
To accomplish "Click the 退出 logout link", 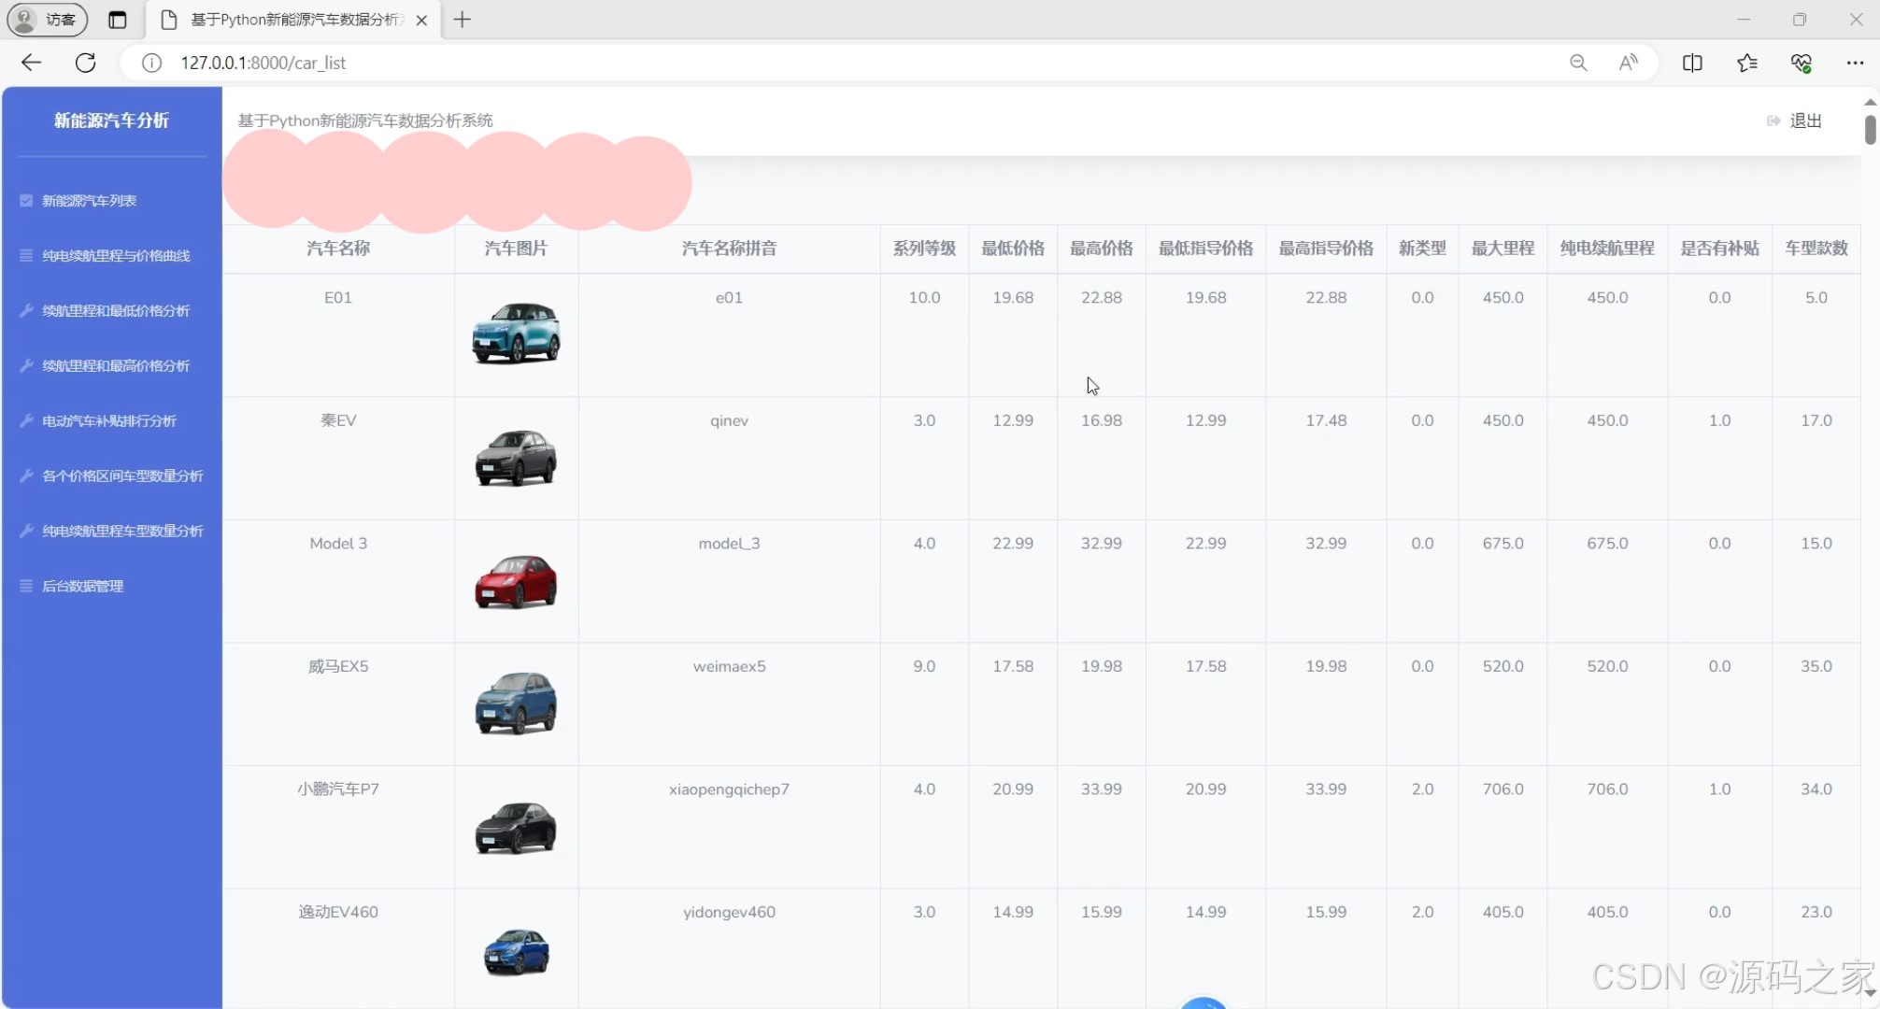I will pyautogui.click(x=1804, y=121).
